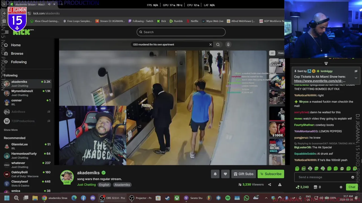This screenshot has height=203, width=362.
Task: Open Classybeef Slots & Casino channel
Action: (27, 183)
